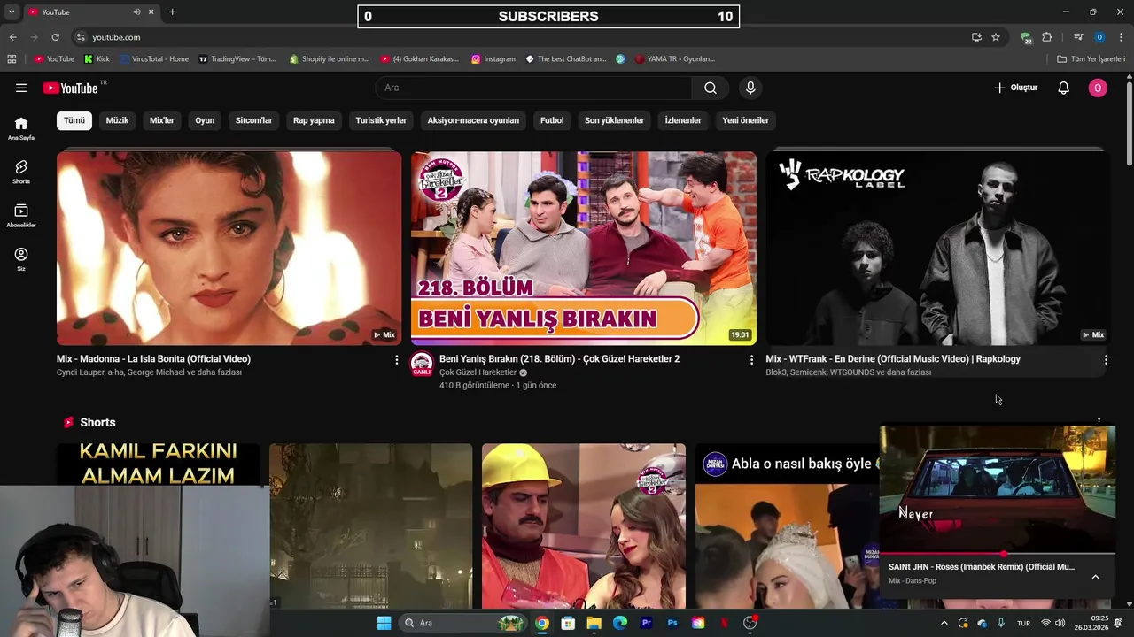Open the WTFrank En Derine thumbnail

(938, 248)
